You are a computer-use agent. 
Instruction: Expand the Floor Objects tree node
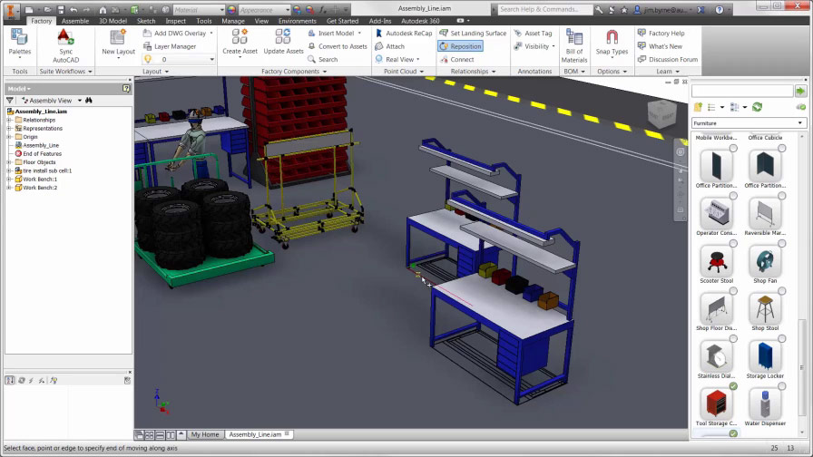pos(9,162)
